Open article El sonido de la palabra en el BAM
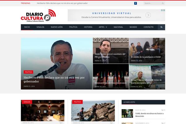This screenshot has width=186, height=124. pos(146,57)
